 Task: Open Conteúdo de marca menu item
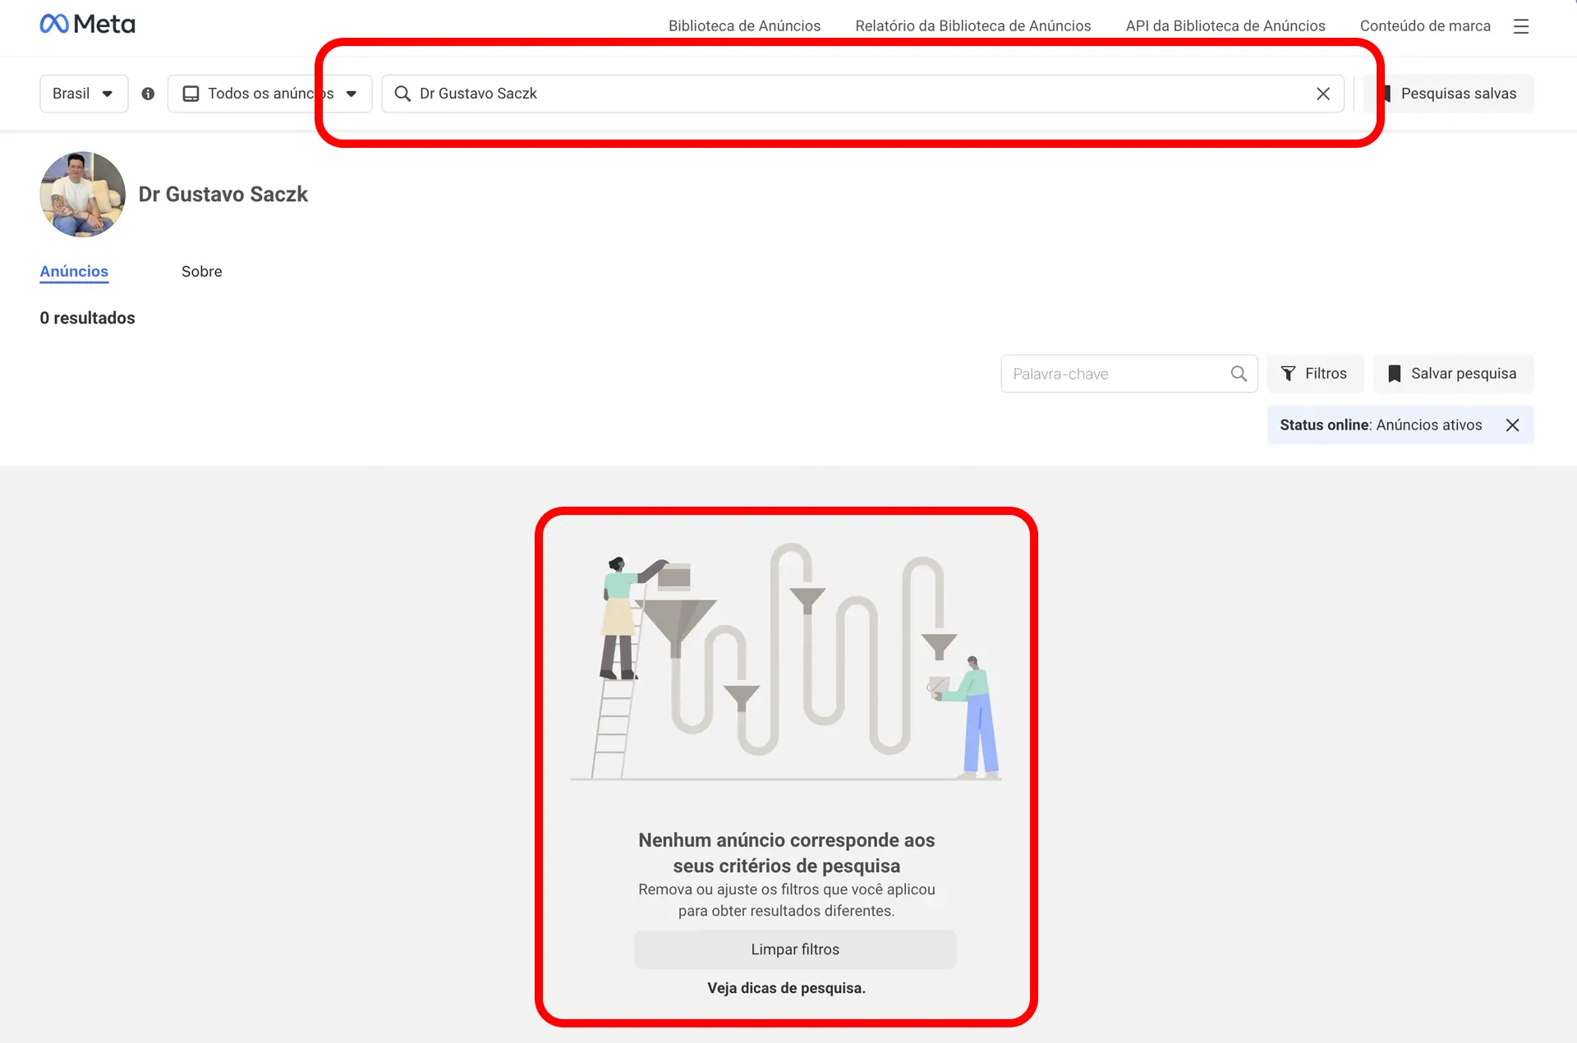coord(1425,26)
